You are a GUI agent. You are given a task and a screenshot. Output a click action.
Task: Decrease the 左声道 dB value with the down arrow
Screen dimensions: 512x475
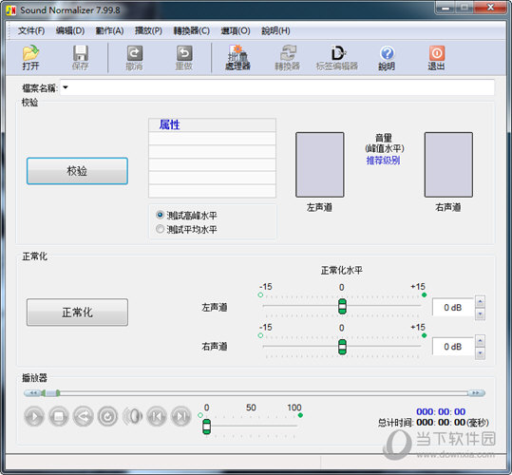point(480,314)
